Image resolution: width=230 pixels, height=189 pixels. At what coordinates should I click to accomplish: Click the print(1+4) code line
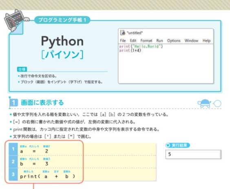pos(130,50)
